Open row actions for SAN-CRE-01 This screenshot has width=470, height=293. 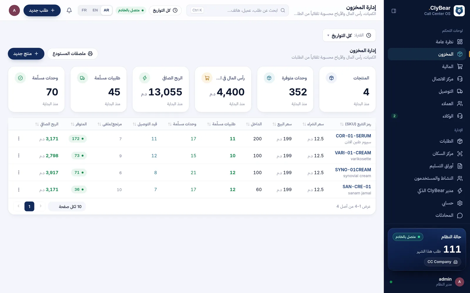[x=19, y=190]
